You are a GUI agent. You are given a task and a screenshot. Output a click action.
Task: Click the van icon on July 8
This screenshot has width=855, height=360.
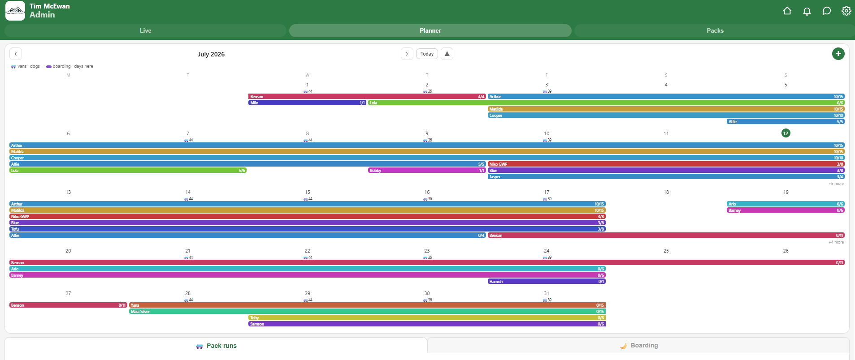[x=305, y=140]
